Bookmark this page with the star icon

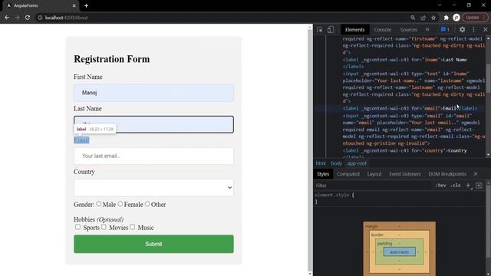click(433, 18)
